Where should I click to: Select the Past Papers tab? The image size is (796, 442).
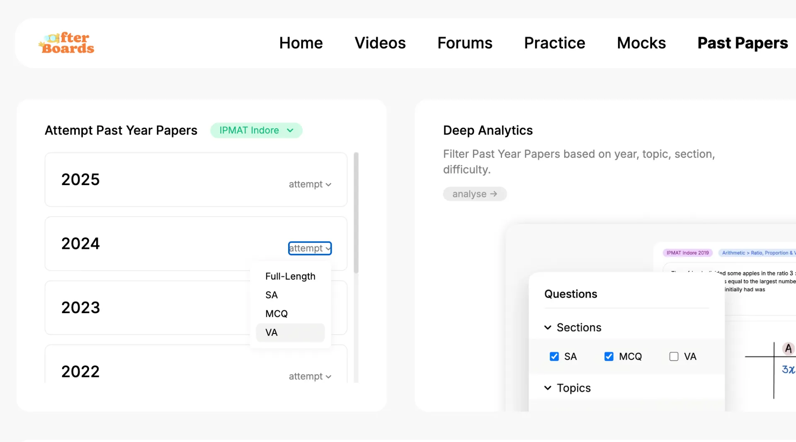pos(743,43)
